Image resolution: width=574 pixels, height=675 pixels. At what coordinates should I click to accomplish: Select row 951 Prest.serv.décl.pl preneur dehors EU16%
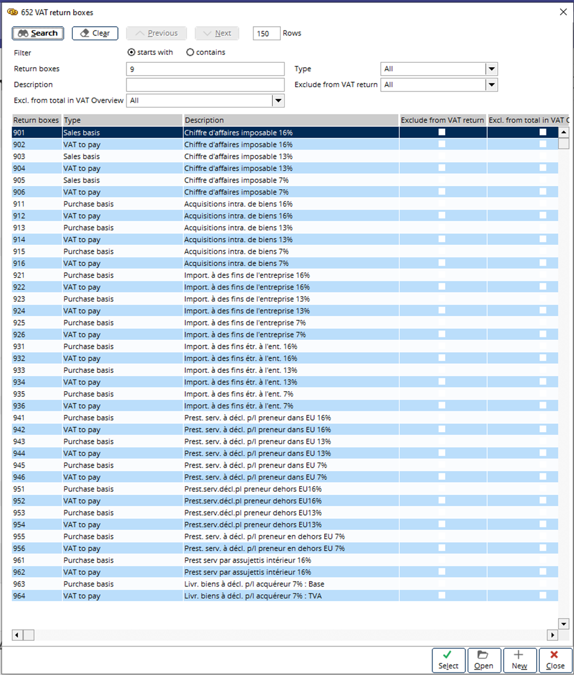[x=285, y=489]
